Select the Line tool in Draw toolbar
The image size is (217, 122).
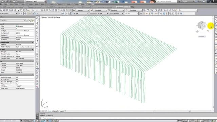click(37, 18)
